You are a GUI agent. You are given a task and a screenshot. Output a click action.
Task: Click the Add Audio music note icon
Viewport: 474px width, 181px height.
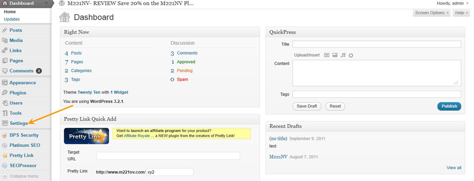[x=343, y=55]
